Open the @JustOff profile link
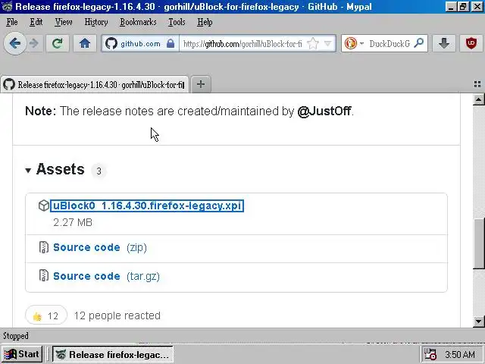This screenshot has width=485, height=364. pos(324,111)
